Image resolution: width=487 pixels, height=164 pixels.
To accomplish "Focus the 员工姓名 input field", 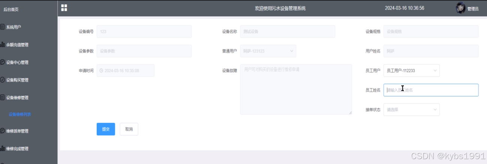I will click(x=431, y=90).
